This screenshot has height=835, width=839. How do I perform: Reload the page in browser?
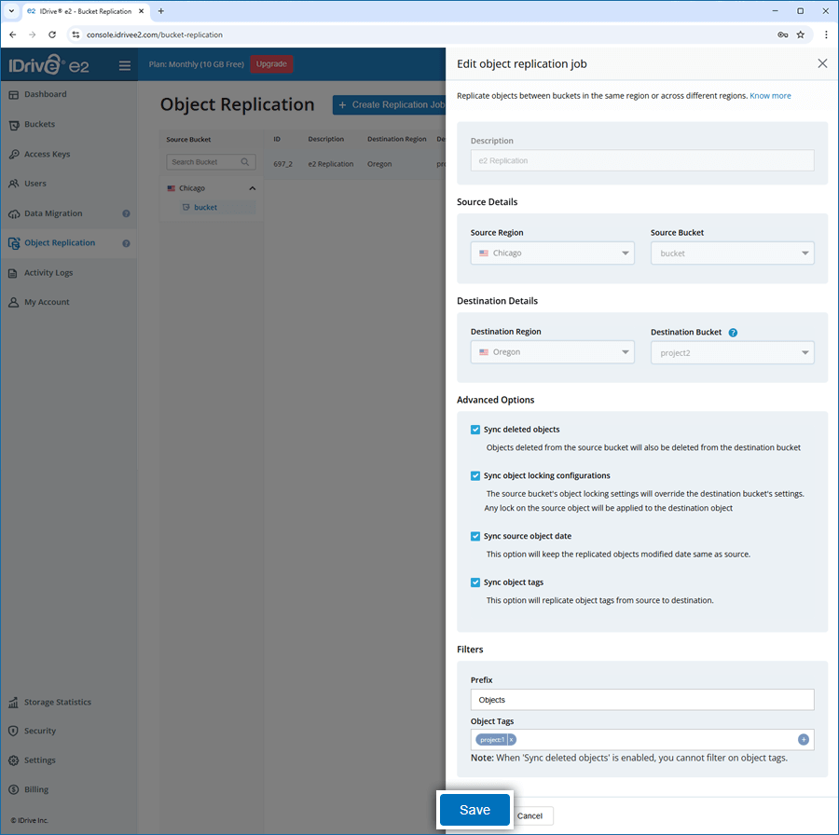52,34
